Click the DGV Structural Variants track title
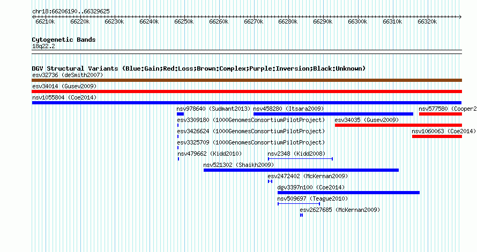This screenshot has width=477, height=252. pyautogui.click(x=199, y=68)
